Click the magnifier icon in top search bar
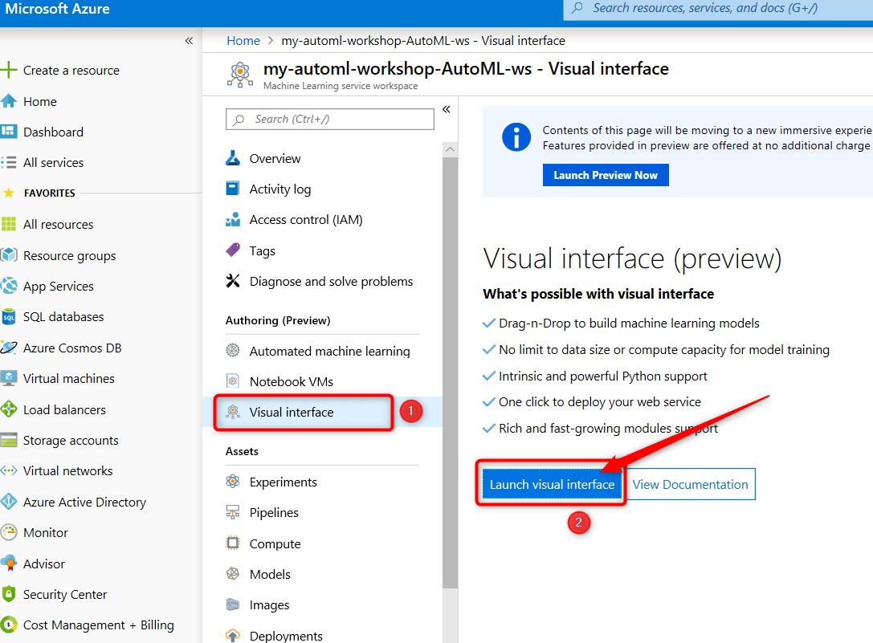873x643 pixels. point(578,8)
